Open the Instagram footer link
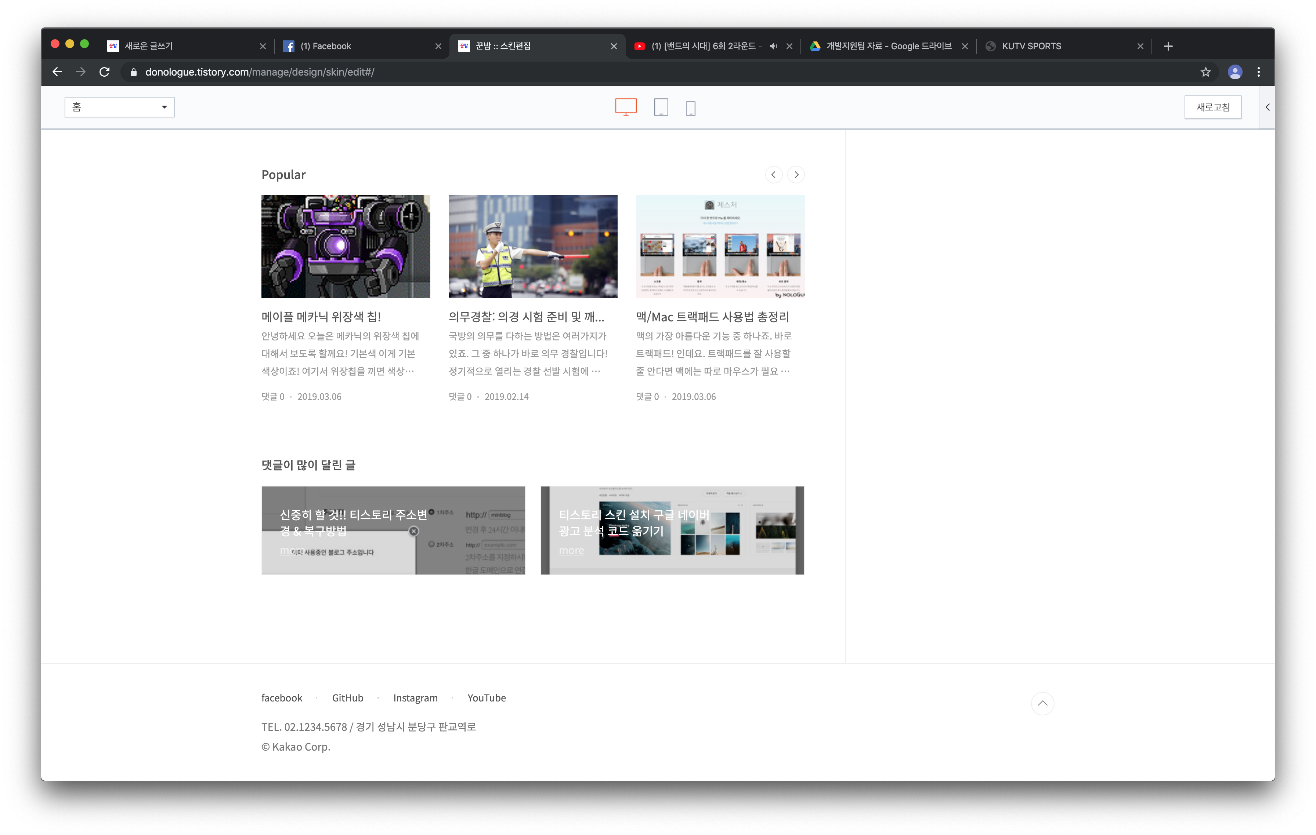The height and width of the screenshot is (835, 1316). pos(415,698)
